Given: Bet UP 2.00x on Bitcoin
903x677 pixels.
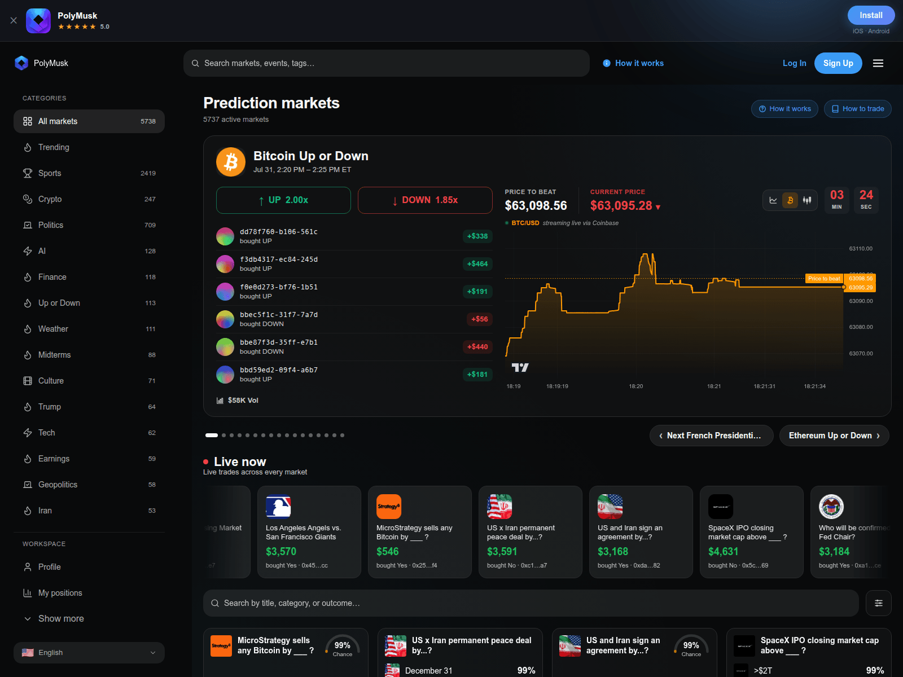Looking at the screenshot, I should (283, 200).
